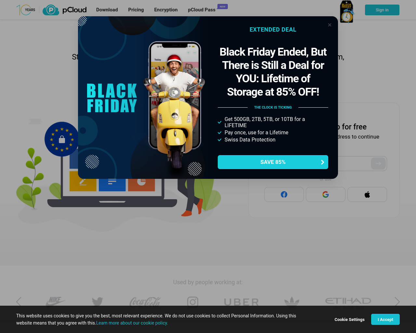Click the pCloud logo icon
416x333 pixels.
coord(51,10)
